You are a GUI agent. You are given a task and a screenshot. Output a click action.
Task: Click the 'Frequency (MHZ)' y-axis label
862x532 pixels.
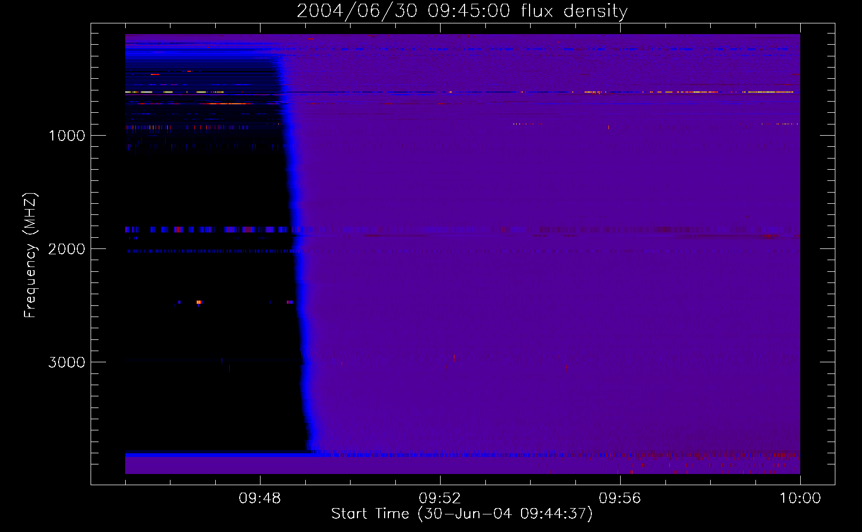(x=30, y=255)
